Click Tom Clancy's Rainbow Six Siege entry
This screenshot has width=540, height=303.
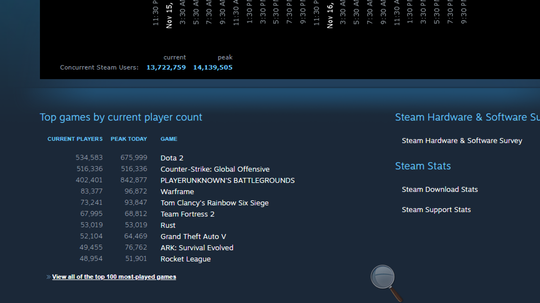click(214, 203)
